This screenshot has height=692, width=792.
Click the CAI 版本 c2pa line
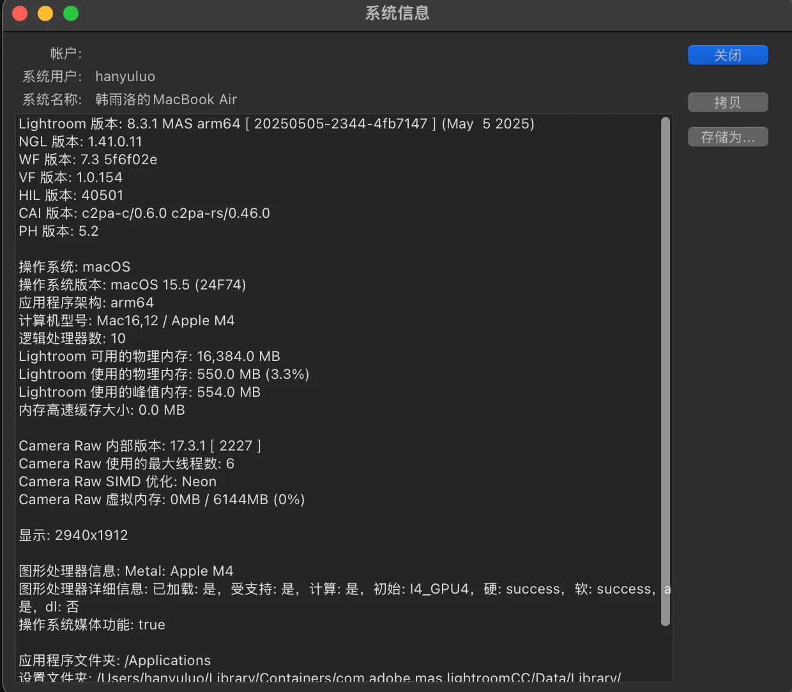144,213
